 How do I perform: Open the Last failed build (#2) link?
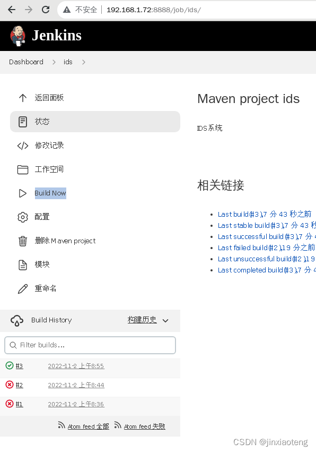pos(267,248)
